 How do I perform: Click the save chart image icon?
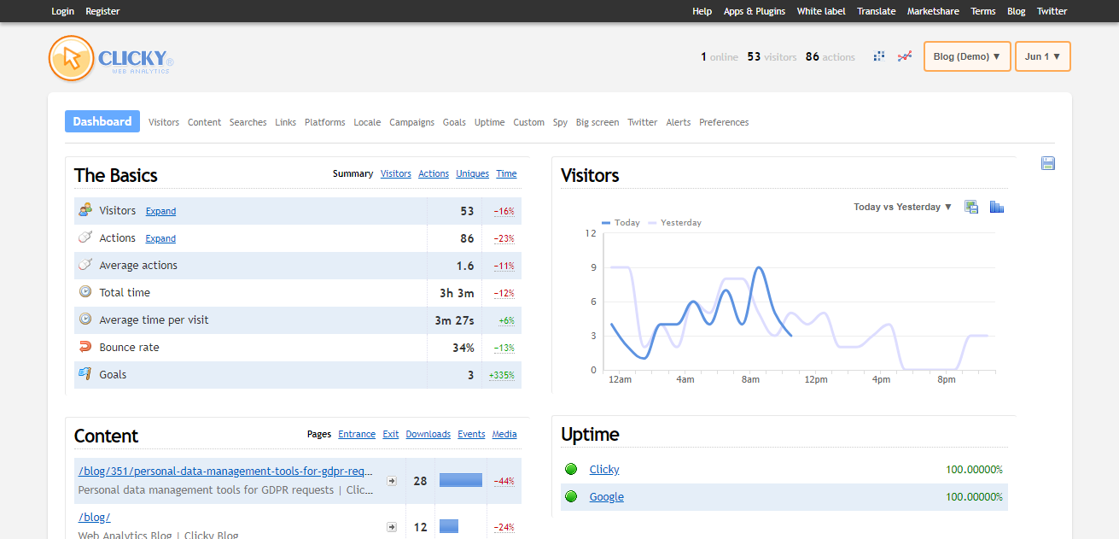tap(971, 207)
